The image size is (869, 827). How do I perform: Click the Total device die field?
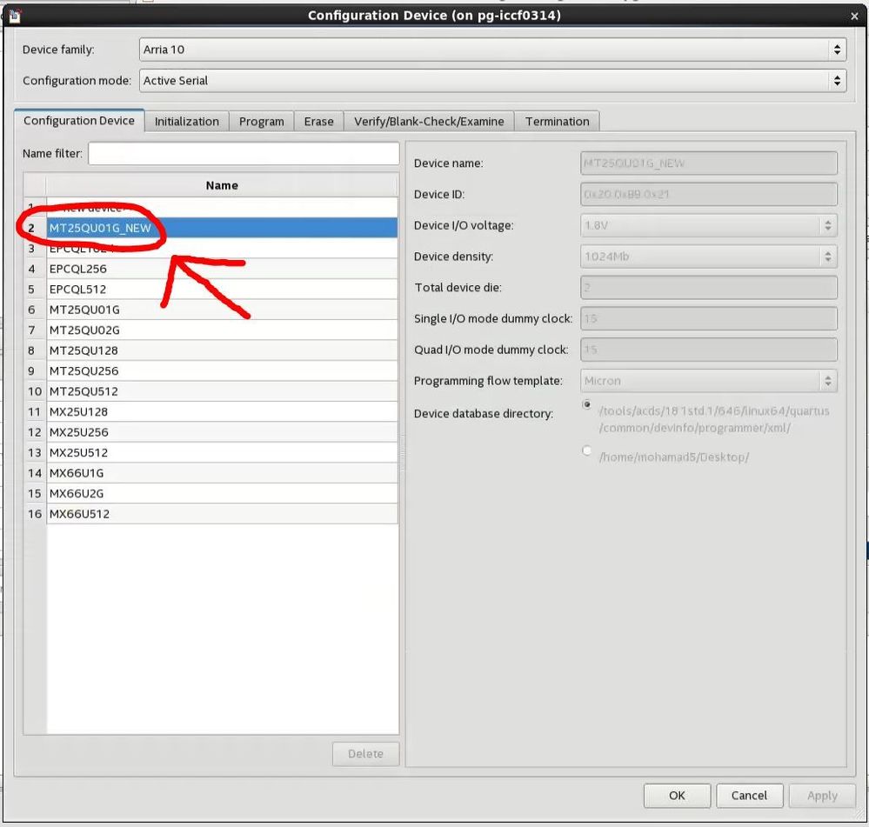coord(709,288)
